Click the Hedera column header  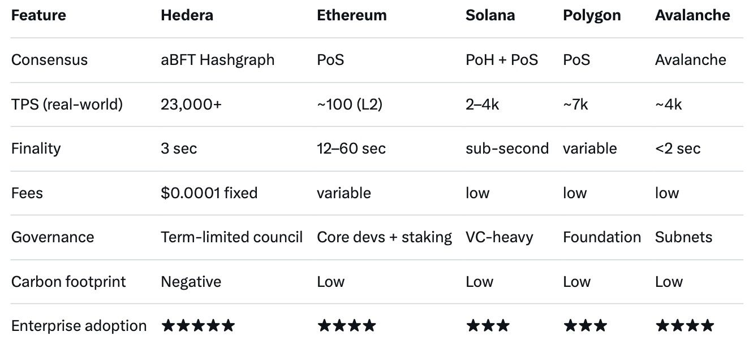coord(187,15)
